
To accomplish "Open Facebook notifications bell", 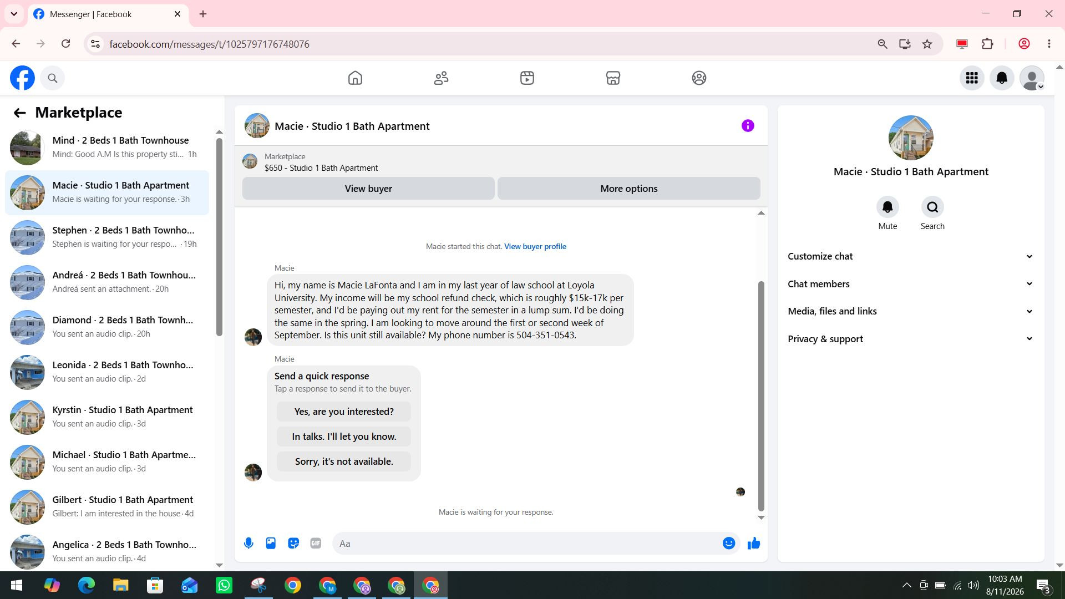I will [x=1002, y=78].
